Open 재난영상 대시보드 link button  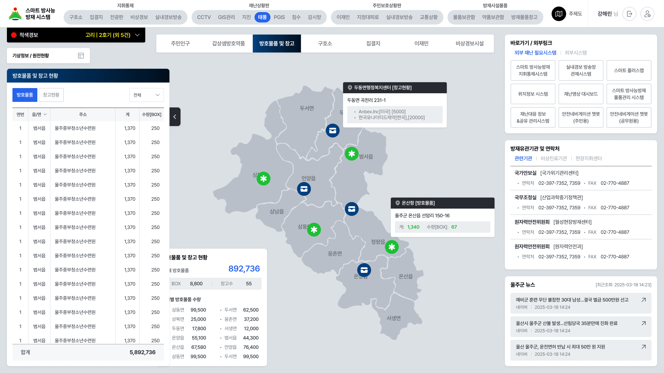(581, 94)
